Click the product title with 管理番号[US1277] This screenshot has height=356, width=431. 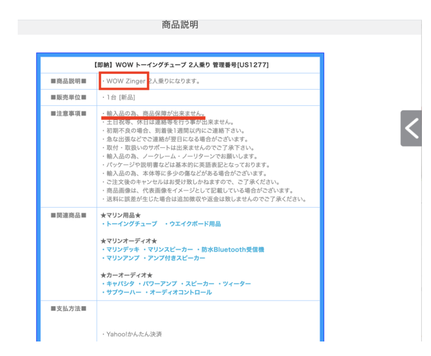[x=181, y=65]
